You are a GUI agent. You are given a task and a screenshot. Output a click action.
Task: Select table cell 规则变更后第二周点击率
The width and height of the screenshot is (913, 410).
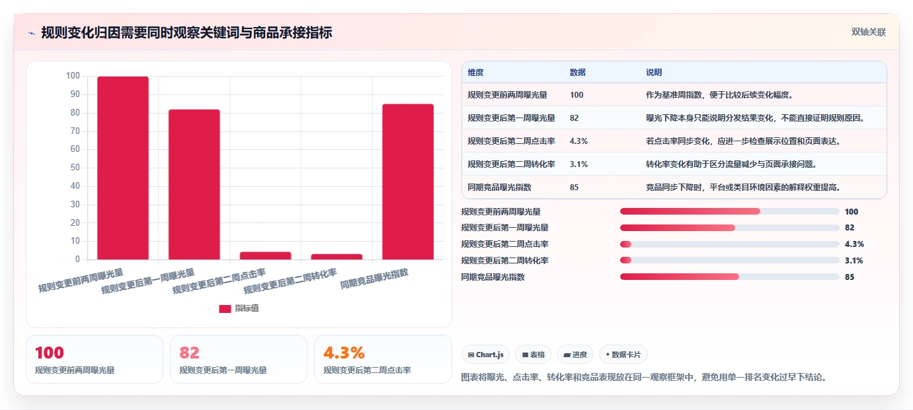pyautogui.click(x=511, y=141)
